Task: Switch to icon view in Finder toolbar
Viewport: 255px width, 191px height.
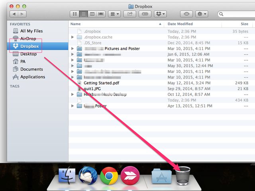Action: pos(74,14)
